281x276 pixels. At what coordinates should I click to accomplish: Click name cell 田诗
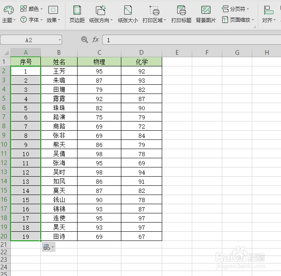point(59,236)
